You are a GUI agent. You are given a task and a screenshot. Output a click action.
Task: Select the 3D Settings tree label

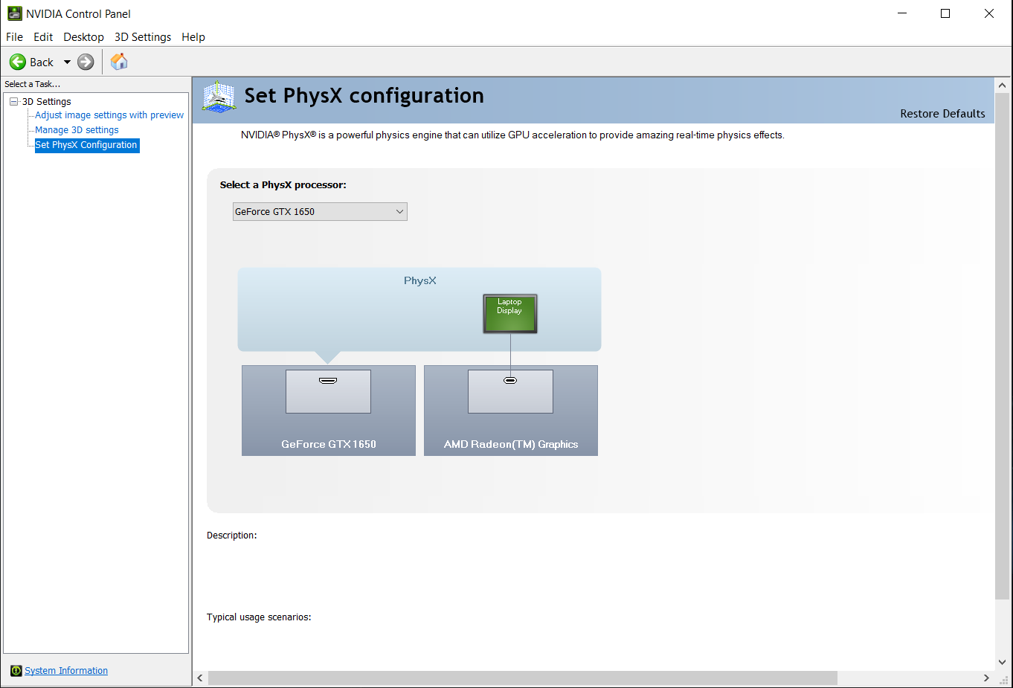click(47, 102)
